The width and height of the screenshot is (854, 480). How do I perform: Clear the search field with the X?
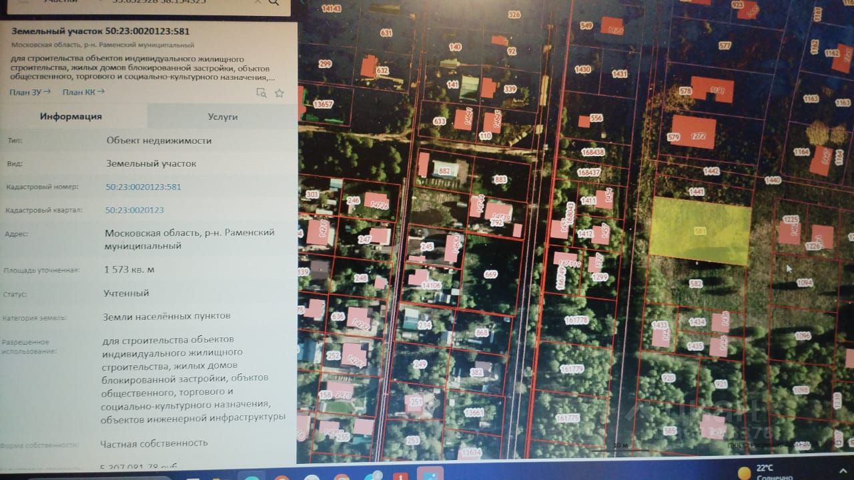(256, 2)
